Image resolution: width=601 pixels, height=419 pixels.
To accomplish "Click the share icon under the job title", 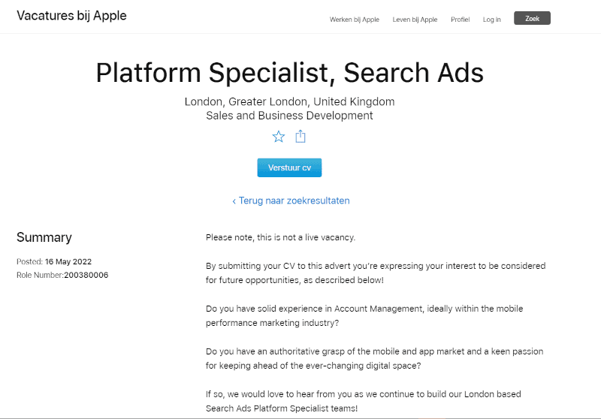I will (x=300, y=137).
